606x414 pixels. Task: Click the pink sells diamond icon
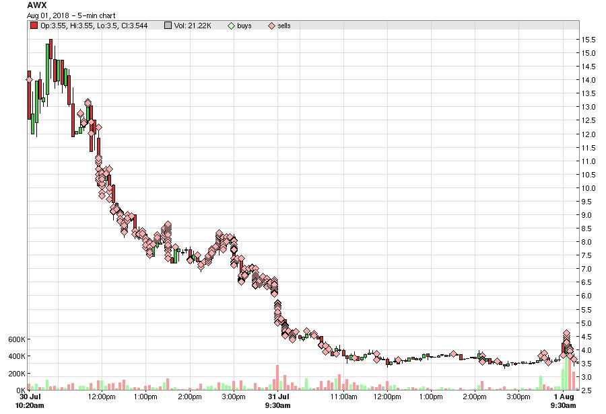272,26
